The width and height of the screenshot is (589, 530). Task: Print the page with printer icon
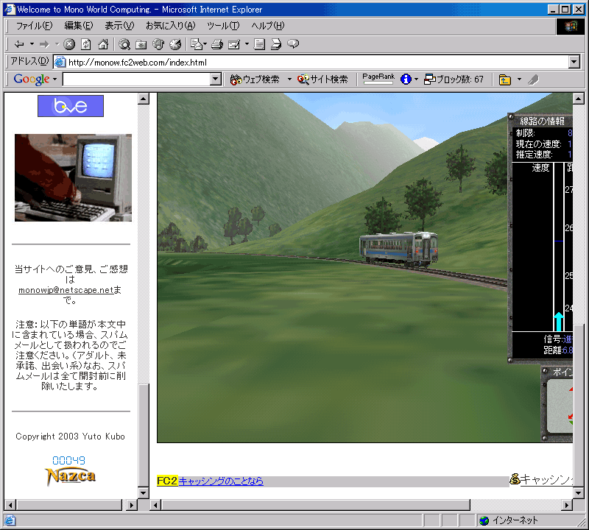(217, 44)
